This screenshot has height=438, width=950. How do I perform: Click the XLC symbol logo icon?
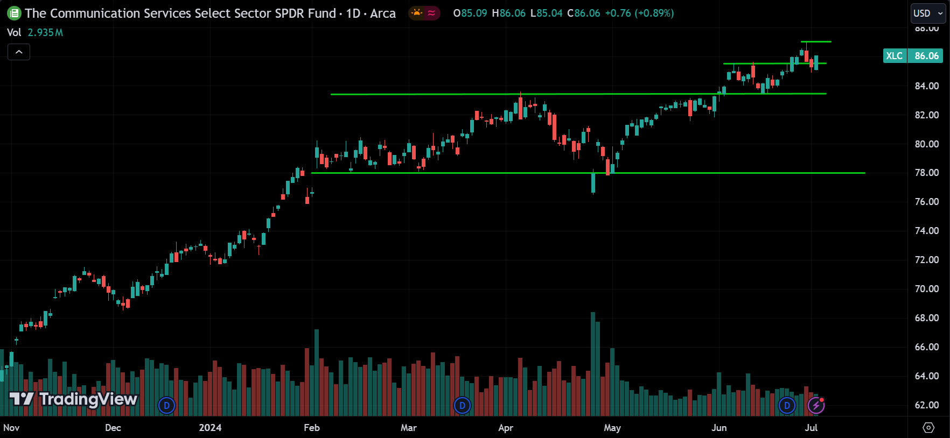click(x=13, y=13)
